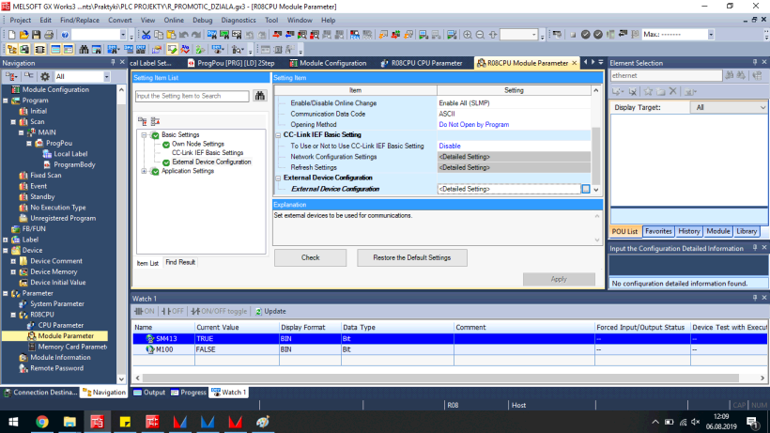The height and width of the screenshot is (433, 770).
Task: Click the Setting Item search input field
Action: tap(192, 96)
